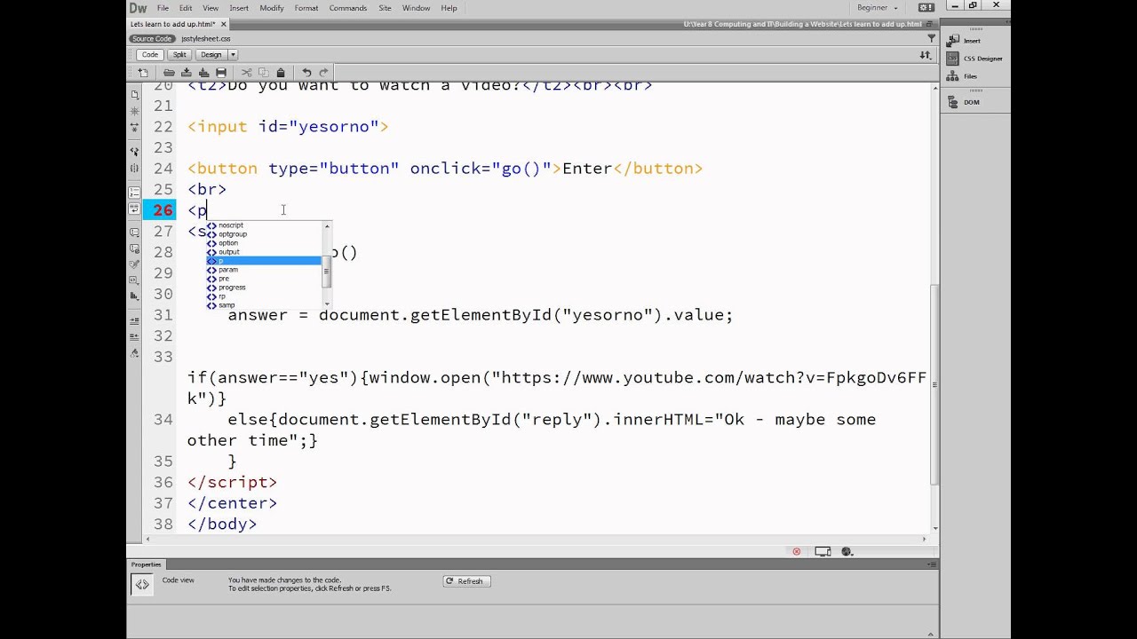Open the Insert menu
This screenshot has height=639, width=1137.
(239, 8)
